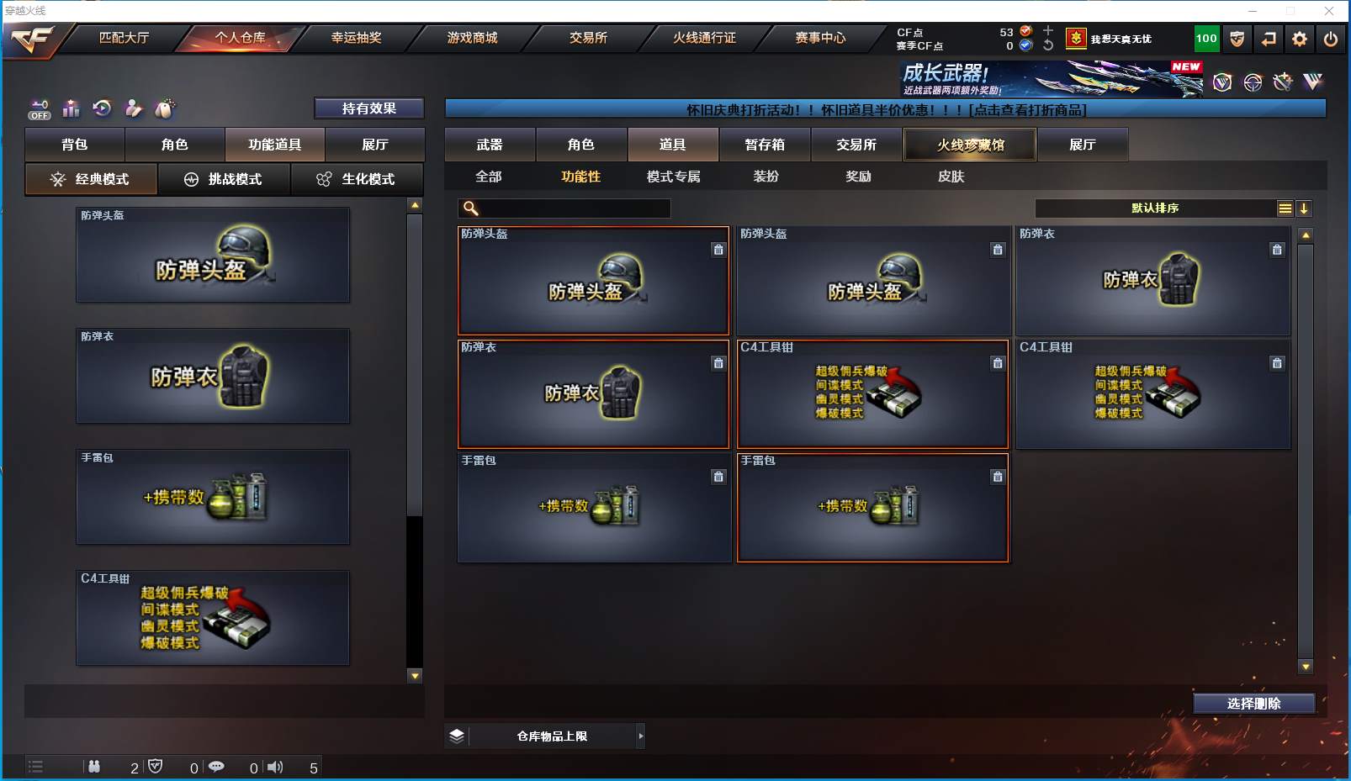Open the ranking podium icon

(71, 108)
